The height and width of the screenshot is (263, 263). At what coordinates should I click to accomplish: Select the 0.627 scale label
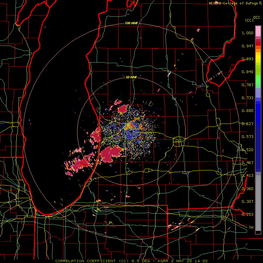pos(248,124)
